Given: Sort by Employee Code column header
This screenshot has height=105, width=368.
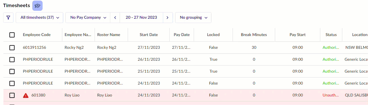Looking at the screenshot, I should [37, 35].
